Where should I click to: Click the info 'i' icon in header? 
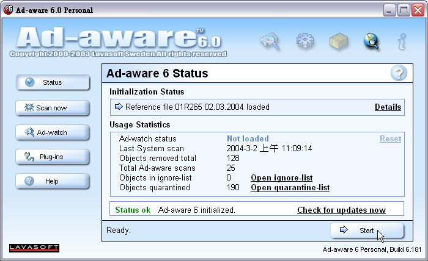pos(402,41)
